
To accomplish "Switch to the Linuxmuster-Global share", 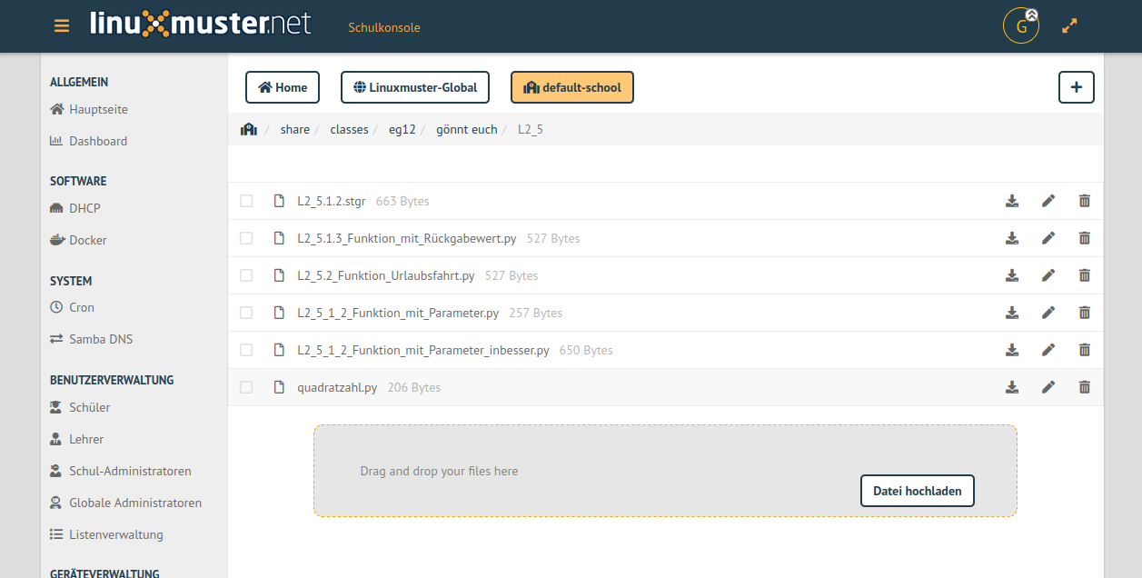I will click(415, 87).
